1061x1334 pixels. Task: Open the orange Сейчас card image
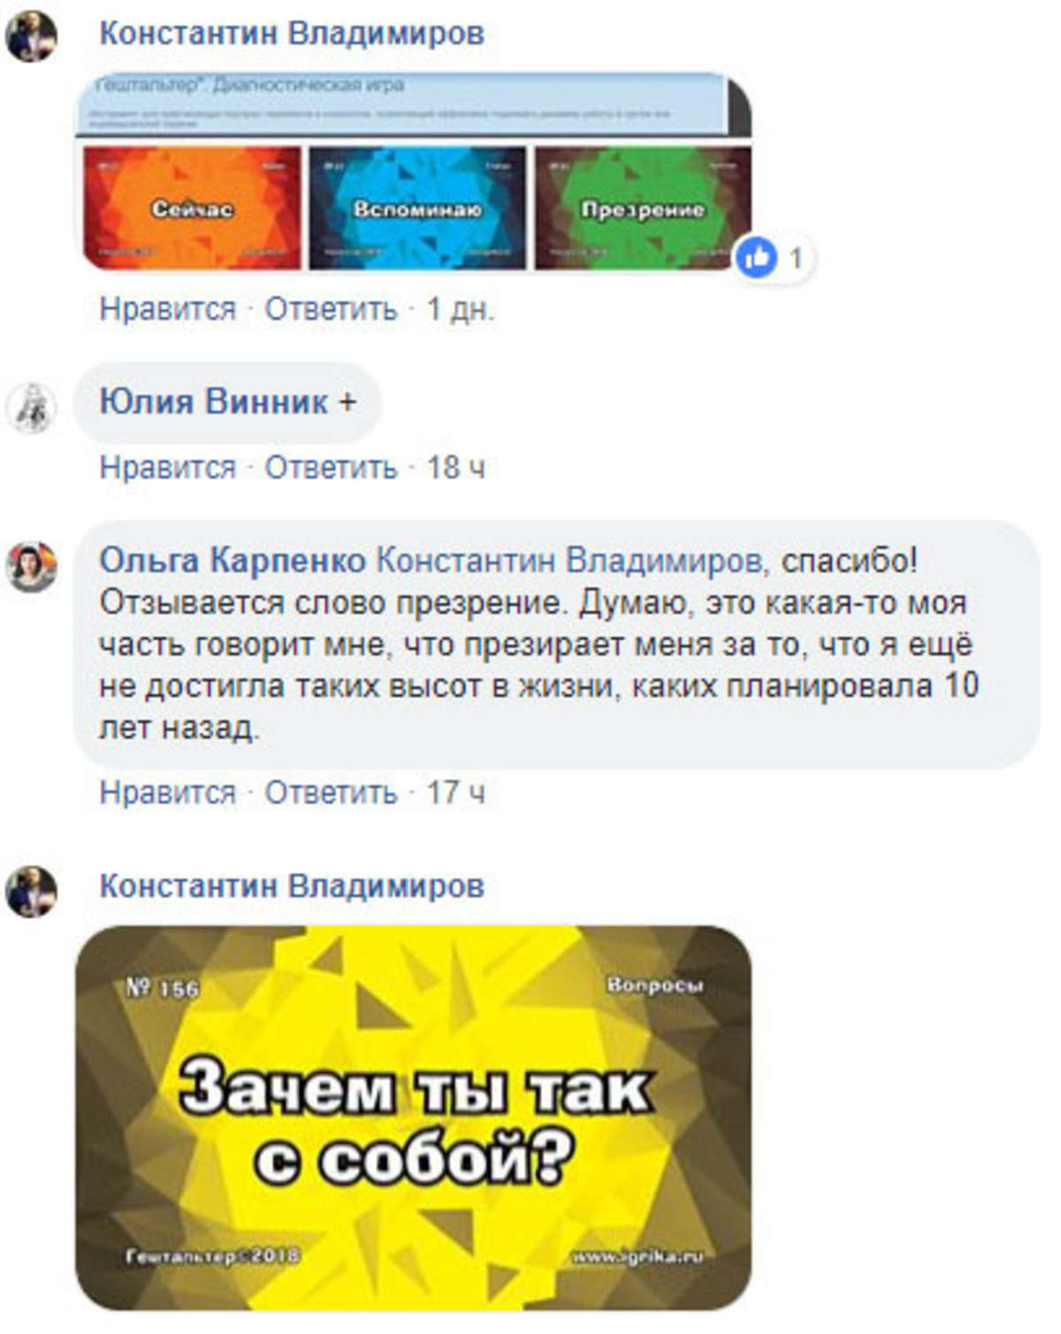[x=192, y=208]
